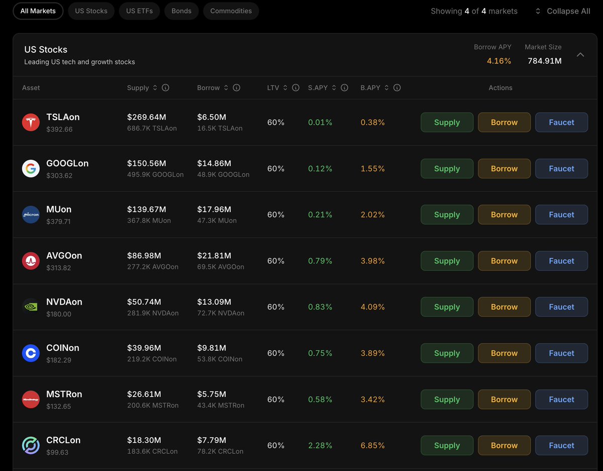Image resolution: width=603 pixels, height=471 pixels.
Task: Sort by Supply column arrows
Action: click(x=155, y=87)
